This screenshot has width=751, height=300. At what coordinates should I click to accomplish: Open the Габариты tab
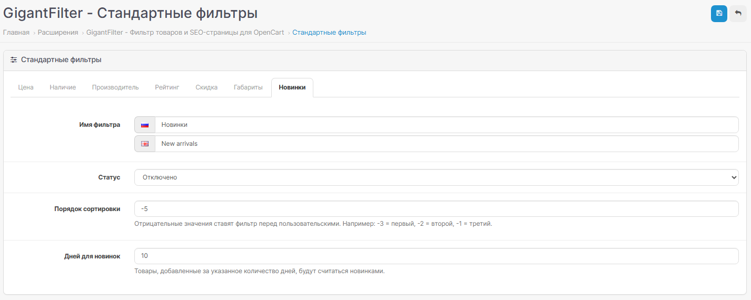(x=248, y=87)
